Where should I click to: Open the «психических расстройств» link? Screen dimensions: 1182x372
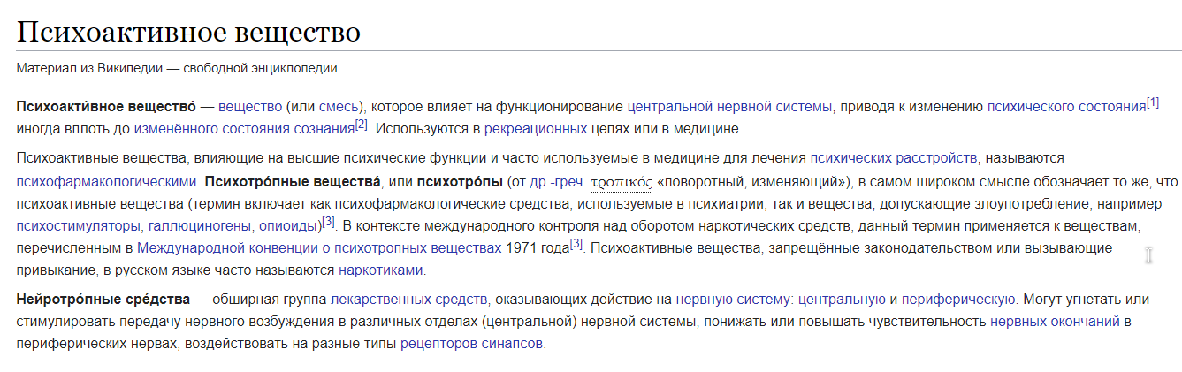pyautogui.click(x=894, y=158)
